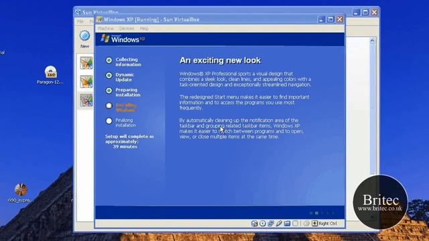The width and height of the screenshot is (429, 241).
Task: Open the Devices menu
Action: pos(127,28)
